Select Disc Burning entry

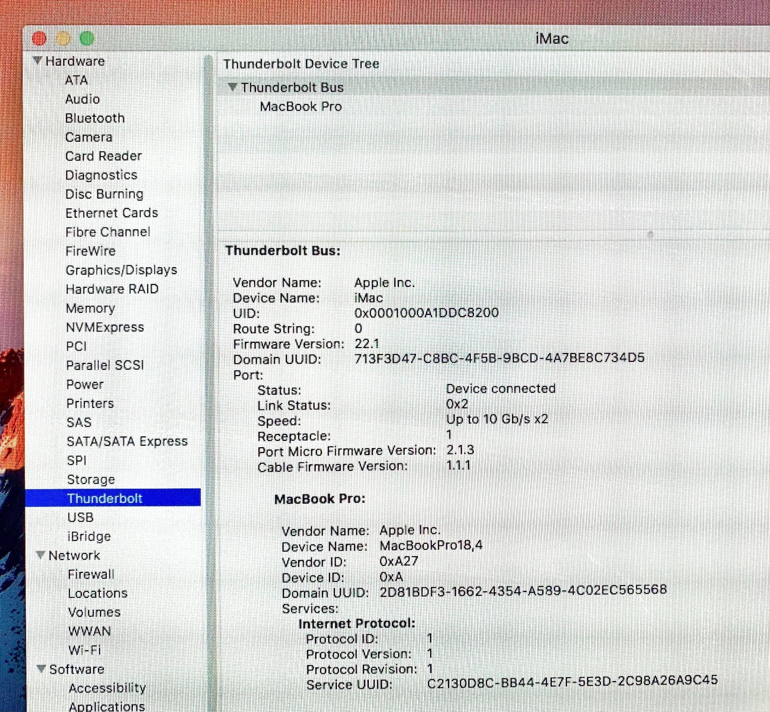click(104, 194)
